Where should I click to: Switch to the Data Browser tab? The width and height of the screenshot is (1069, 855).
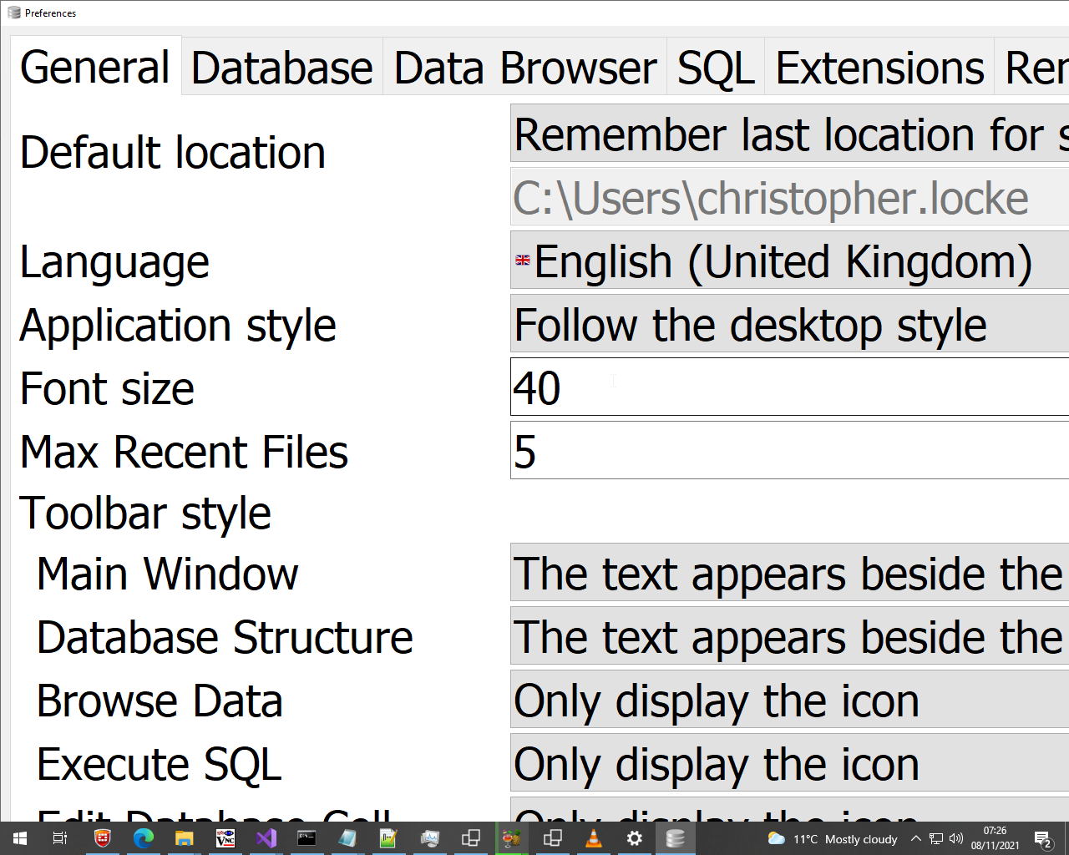pos(524,68)
